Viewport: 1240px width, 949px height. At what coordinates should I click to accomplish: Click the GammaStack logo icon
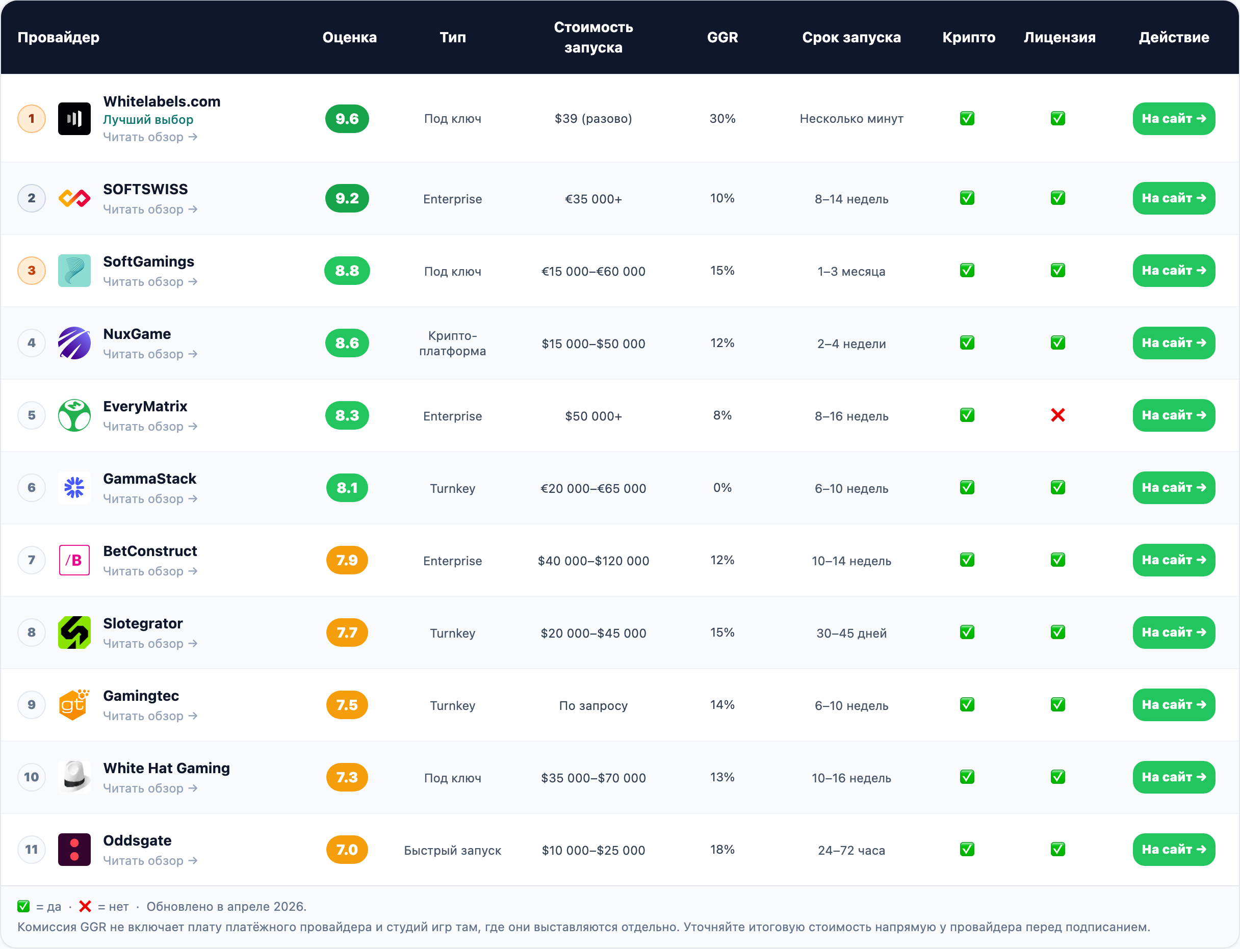(74, 487)
